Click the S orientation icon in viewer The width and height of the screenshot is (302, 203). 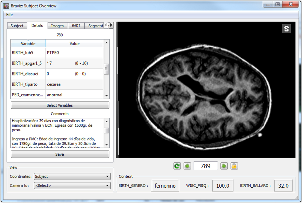point(286,29)
